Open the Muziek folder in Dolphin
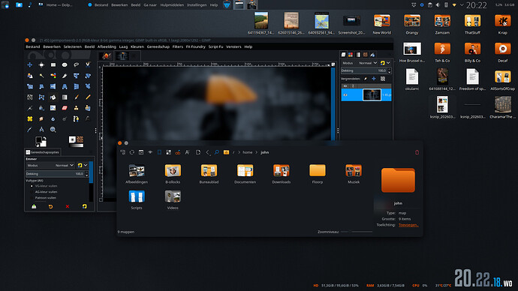The image size is (518, 291). pos(354,173)
